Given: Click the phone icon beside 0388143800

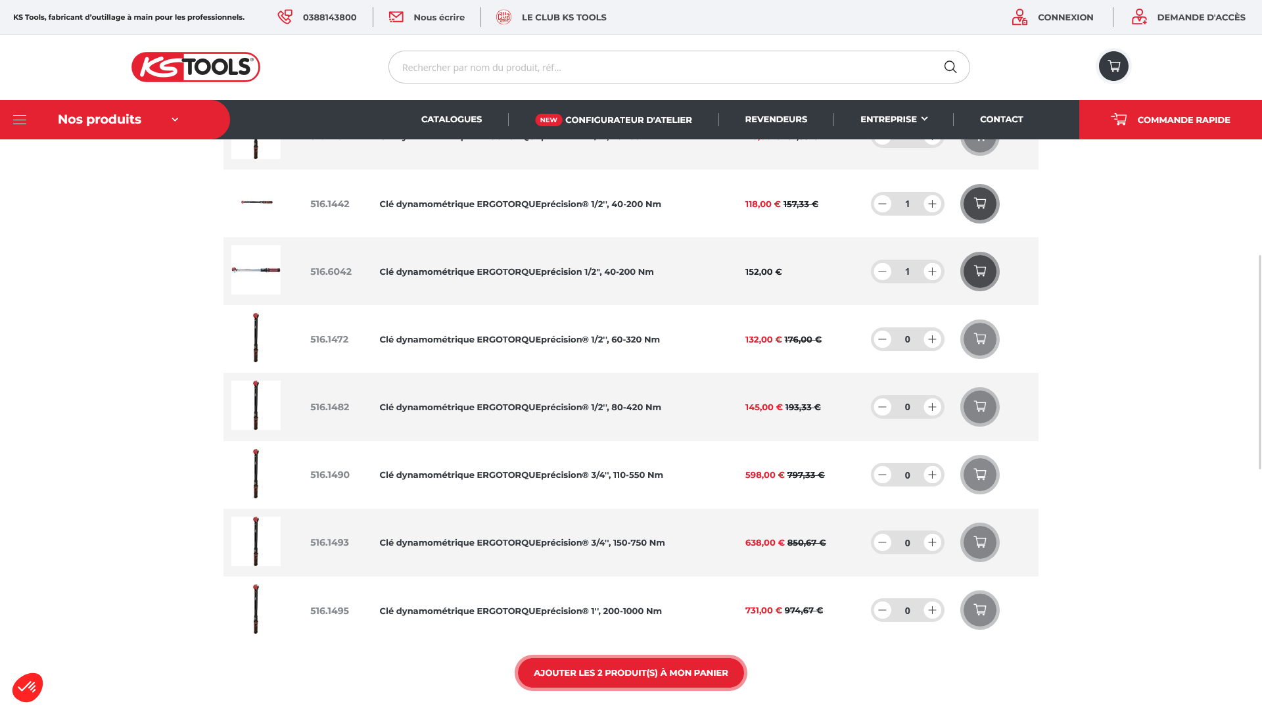Looking at the screenshot, I should click(285, 17).
